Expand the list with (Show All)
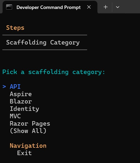 click(28, 131)
